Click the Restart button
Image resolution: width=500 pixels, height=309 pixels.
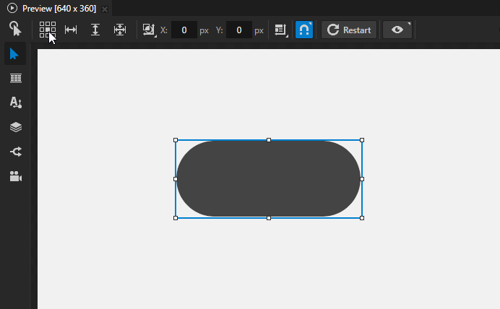pos(349,30)
